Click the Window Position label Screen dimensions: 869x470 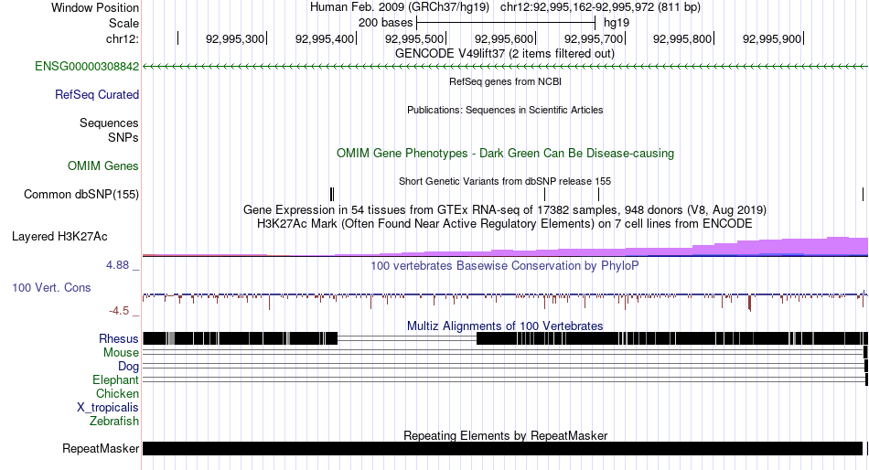click(x=95, y=7)
